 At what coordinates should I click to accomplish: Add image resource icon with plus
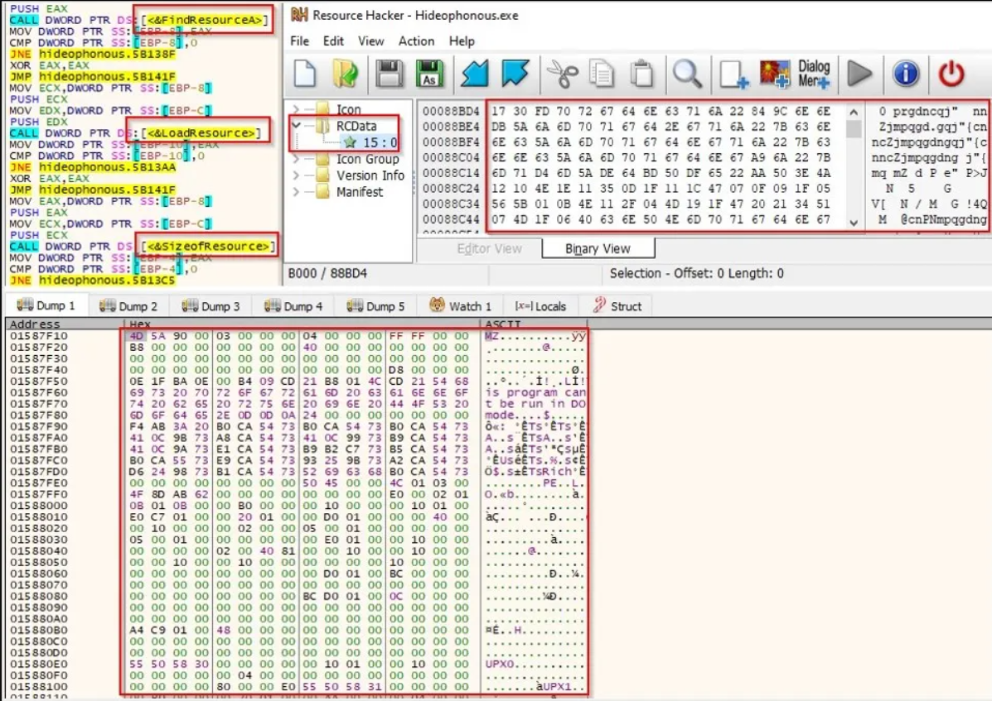tap(774, 74)
